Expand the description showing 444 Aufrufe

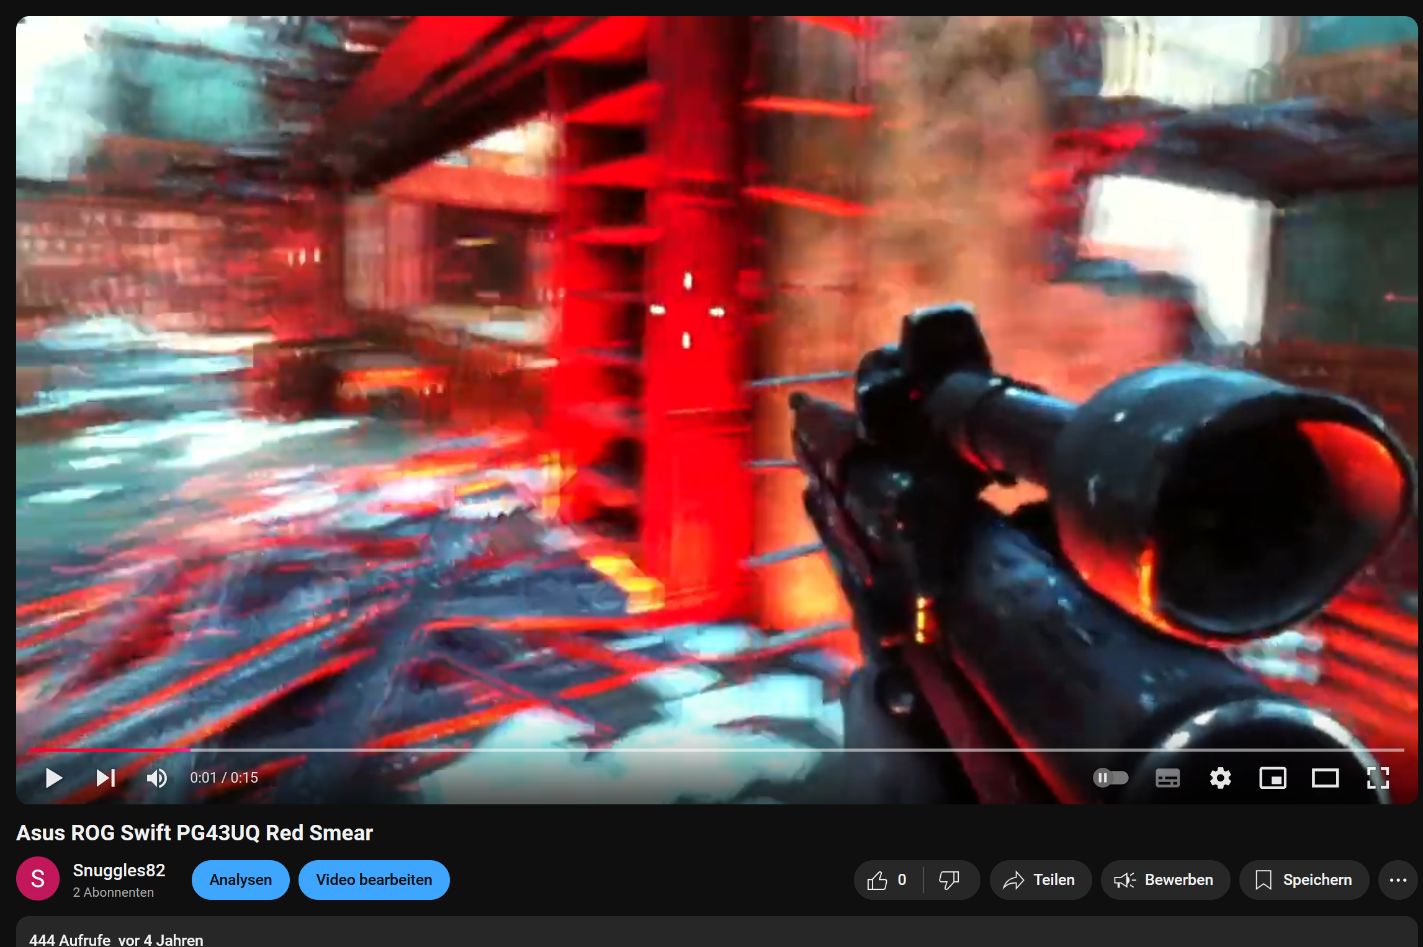(x=716, y=932)
